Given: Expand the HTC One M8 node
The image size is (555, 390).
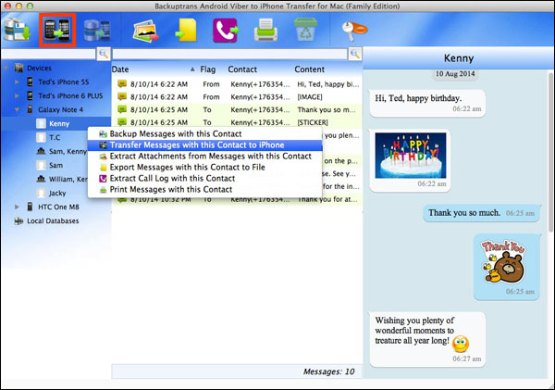Looking at the screenshot, I should (x=17, y=207).
